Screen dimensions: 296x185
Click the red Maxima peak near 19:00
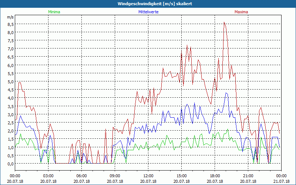coord(224,22)
